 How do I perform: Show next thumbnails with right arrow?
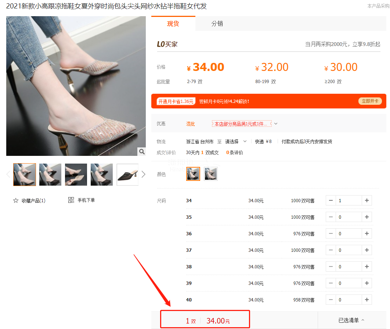coord(143,174)
